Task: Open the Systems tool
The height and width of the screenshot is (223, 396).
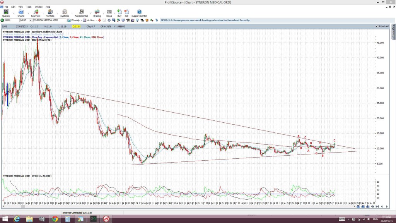Action: [x=65, y=13]
